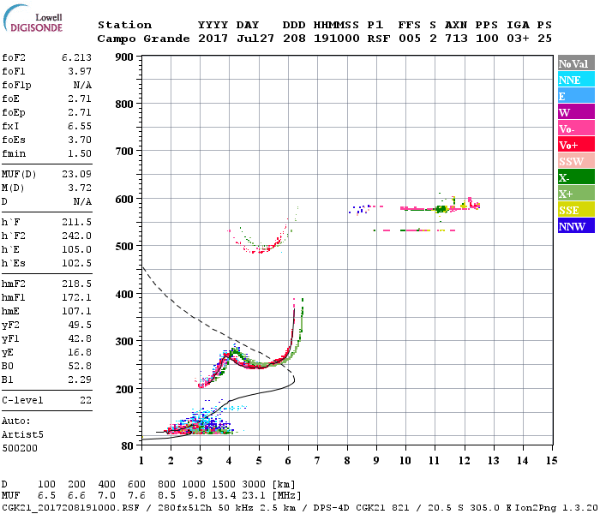Viewport: 600px width, 514px height.
Task: Click the C-level value 22
Action: 86,400
